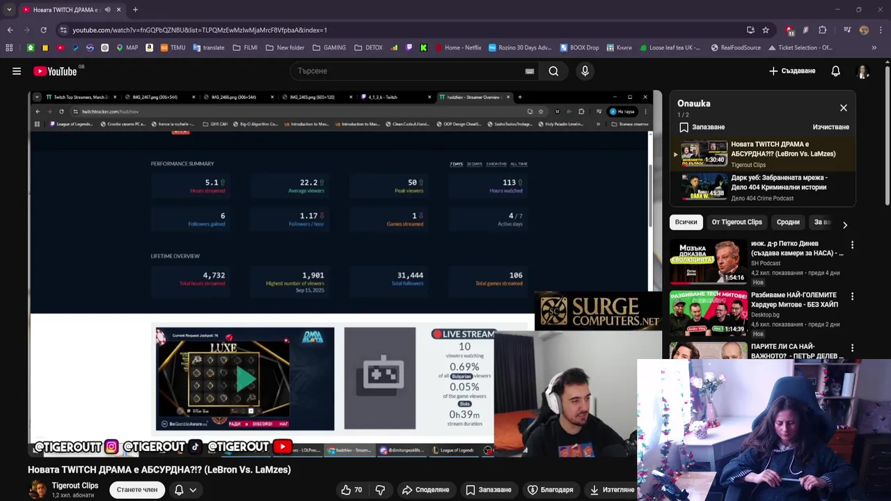Show more filter chips with the arrow
This screenshot has width=891, height=501.
point(845,225)
